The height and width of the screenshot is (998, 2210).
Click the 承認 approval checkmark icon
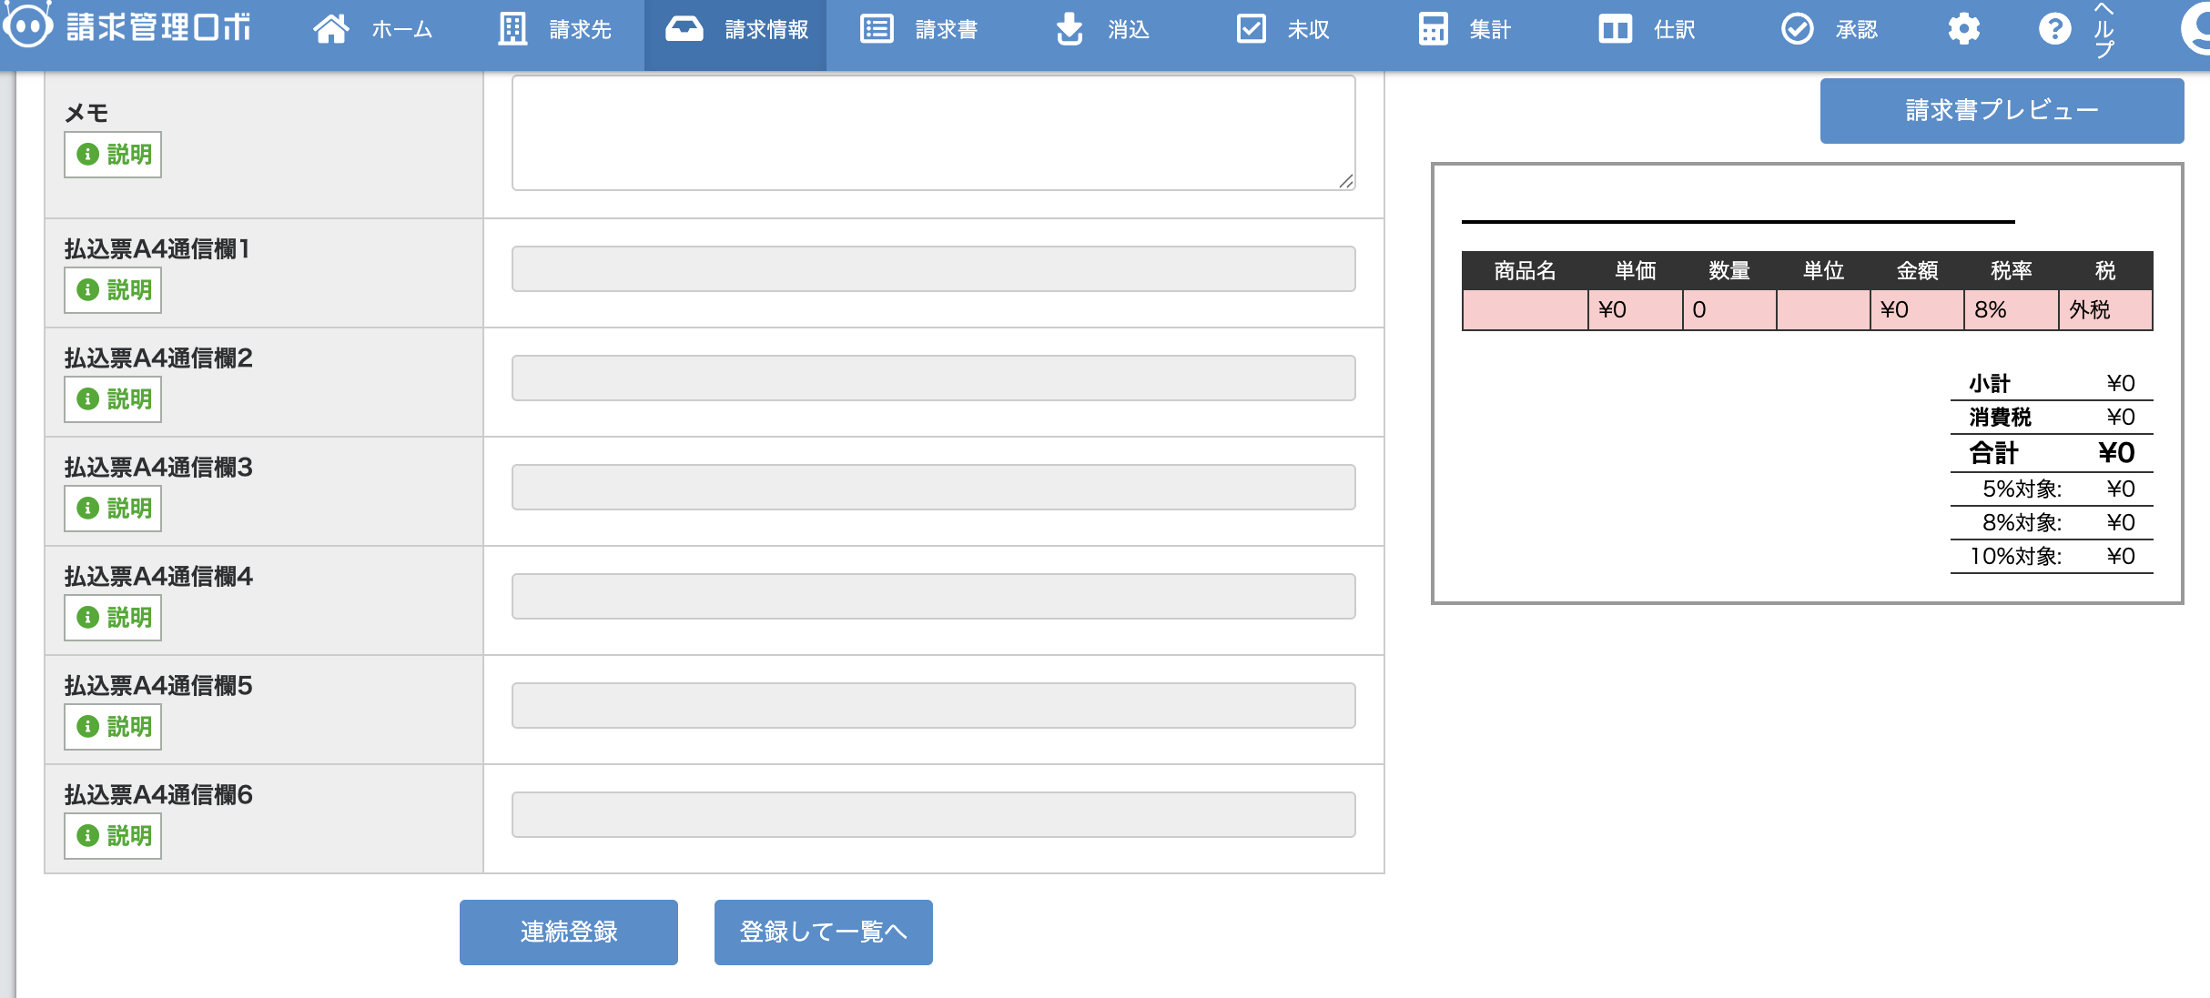pos(1798,28)
